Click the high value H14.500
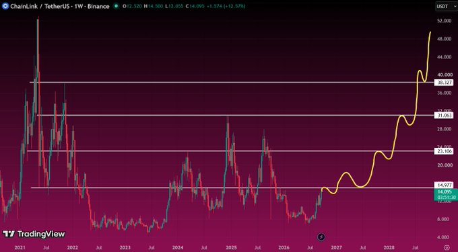 pyautogui.click(x=153, y=6)
